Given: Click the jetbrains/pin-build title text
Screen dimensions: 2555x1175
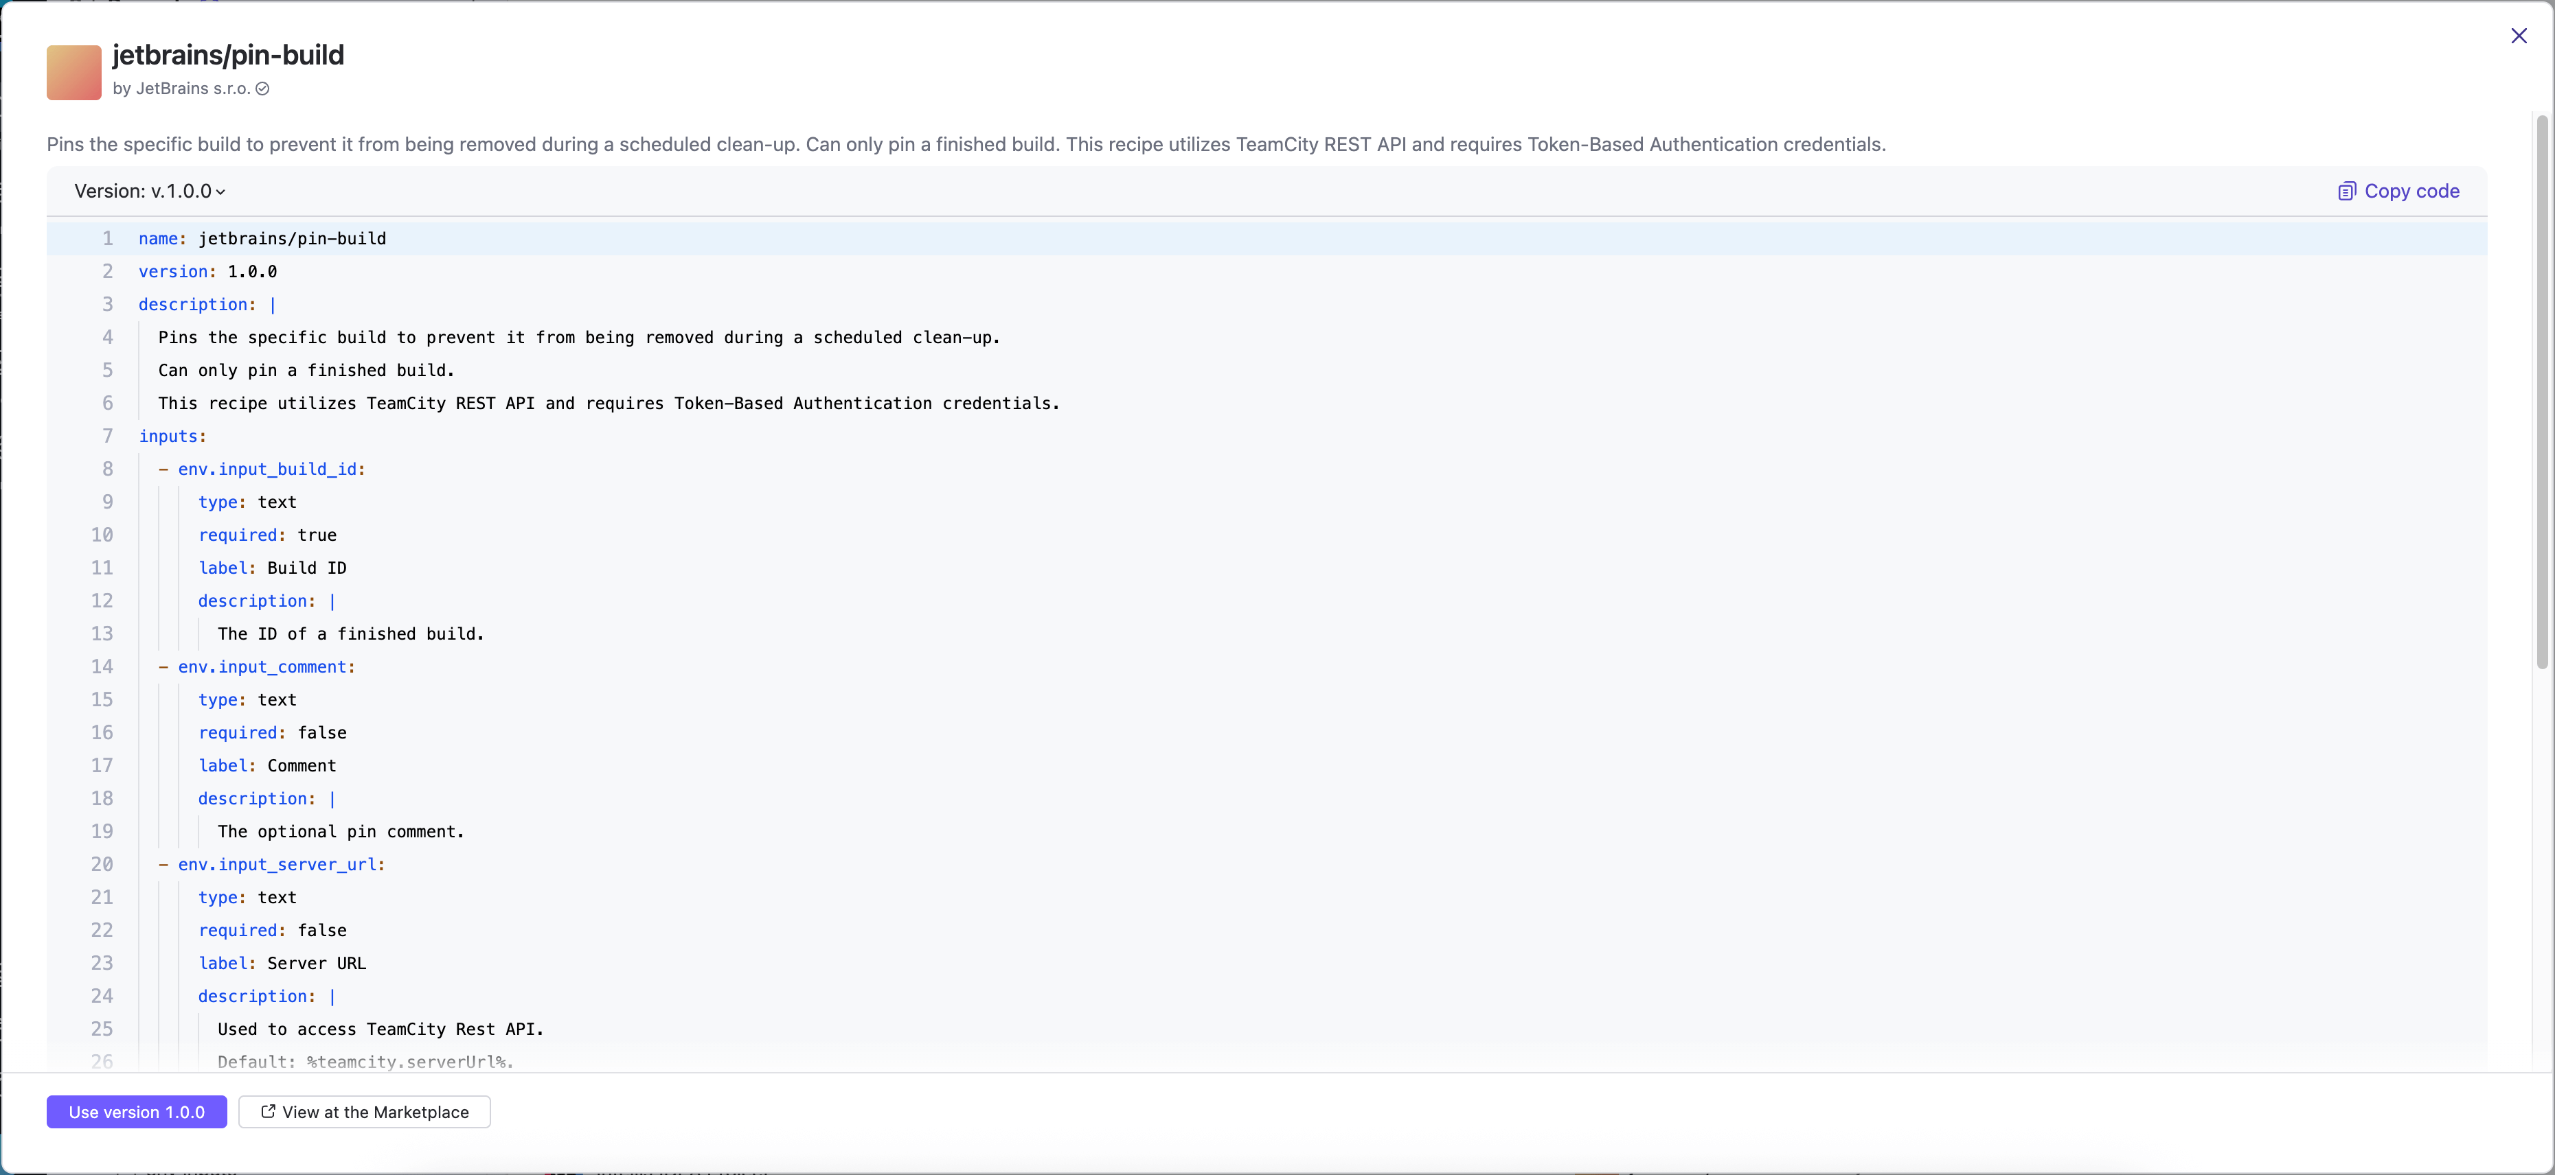Looking at the screenshot, I should [x=228, y=56].
